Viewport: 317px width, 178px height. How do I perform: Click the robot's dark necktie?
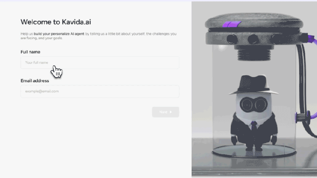(254, 125)
